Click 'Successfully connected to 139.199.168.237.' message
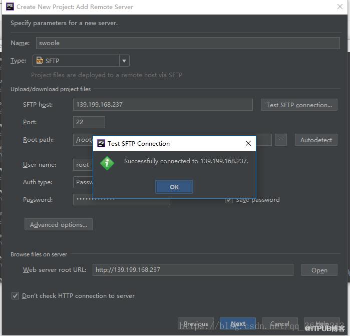The height and width of the screenshot is (336, 350). [x=186, y=161]
